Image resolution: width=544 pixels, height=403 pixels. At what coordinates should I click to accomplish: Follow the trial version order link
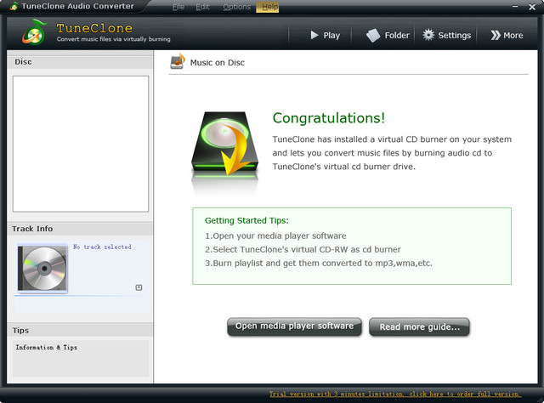coord(394,394)
